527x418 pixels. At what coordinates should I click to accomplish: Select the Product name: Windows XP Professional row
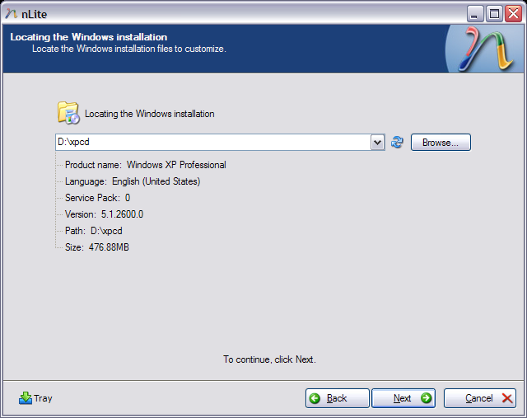click(x=145, y=165)
